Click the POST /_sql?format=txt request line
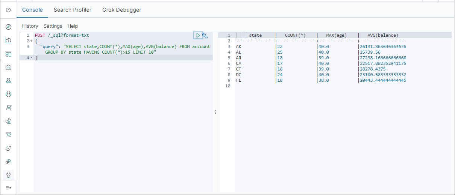The image size is (455, 195). [62, 35]
